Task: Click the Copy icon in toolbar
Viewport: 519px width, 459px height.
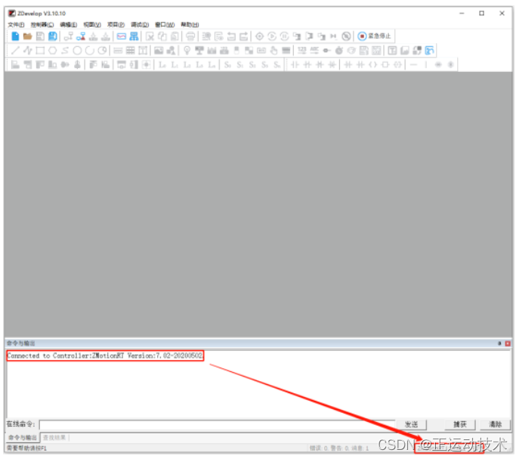Action: [162, 36]
